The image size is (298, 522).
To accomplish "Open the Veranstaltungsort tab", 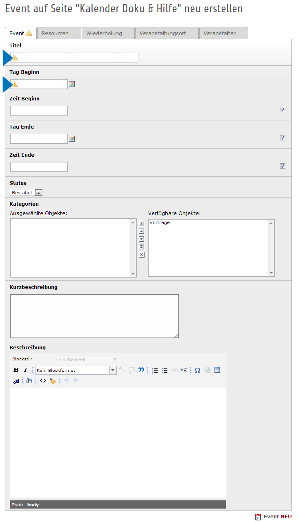I will (x=166, y=33).
